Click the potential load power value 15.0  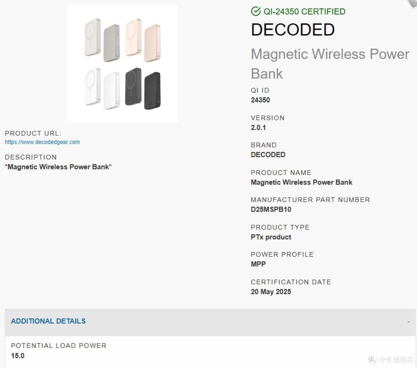click(x=17, y=356)
